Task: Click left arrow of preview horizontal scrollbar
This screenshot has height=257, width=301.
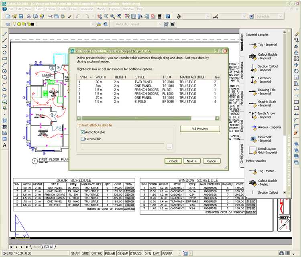Action: click(x=79, y=118)
